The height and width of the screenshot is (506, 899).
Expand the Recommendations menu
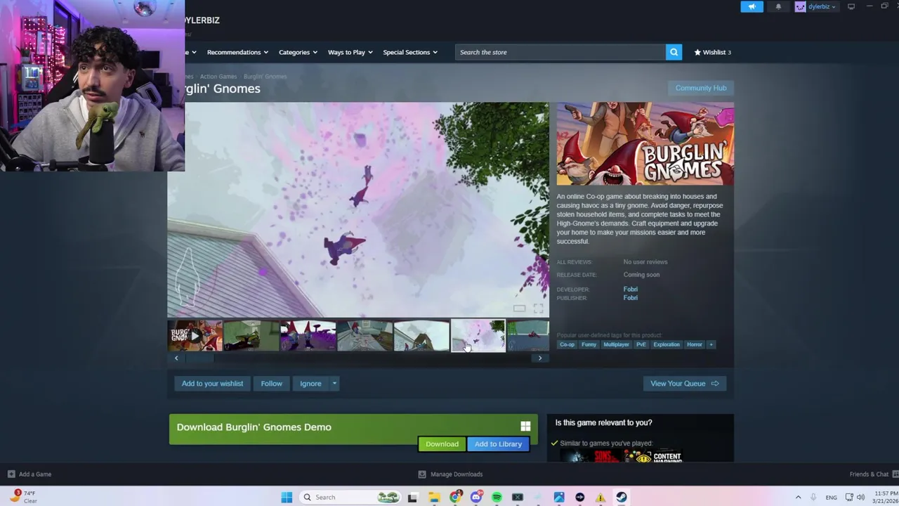[x=237, y=52]
